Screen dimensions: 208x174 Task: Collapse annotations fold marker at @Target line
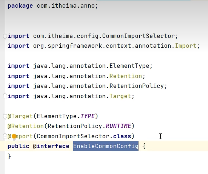click(5, 116)
